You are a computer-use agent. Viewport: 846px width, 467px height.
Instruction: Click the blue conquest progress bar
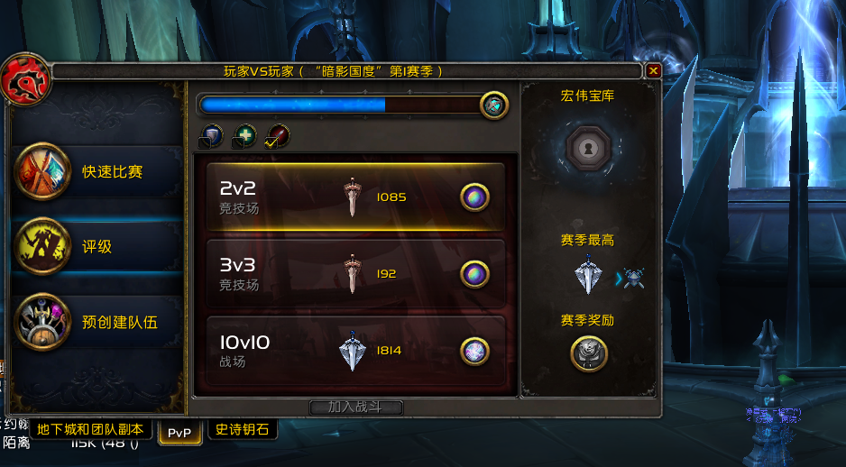[340, 105]
